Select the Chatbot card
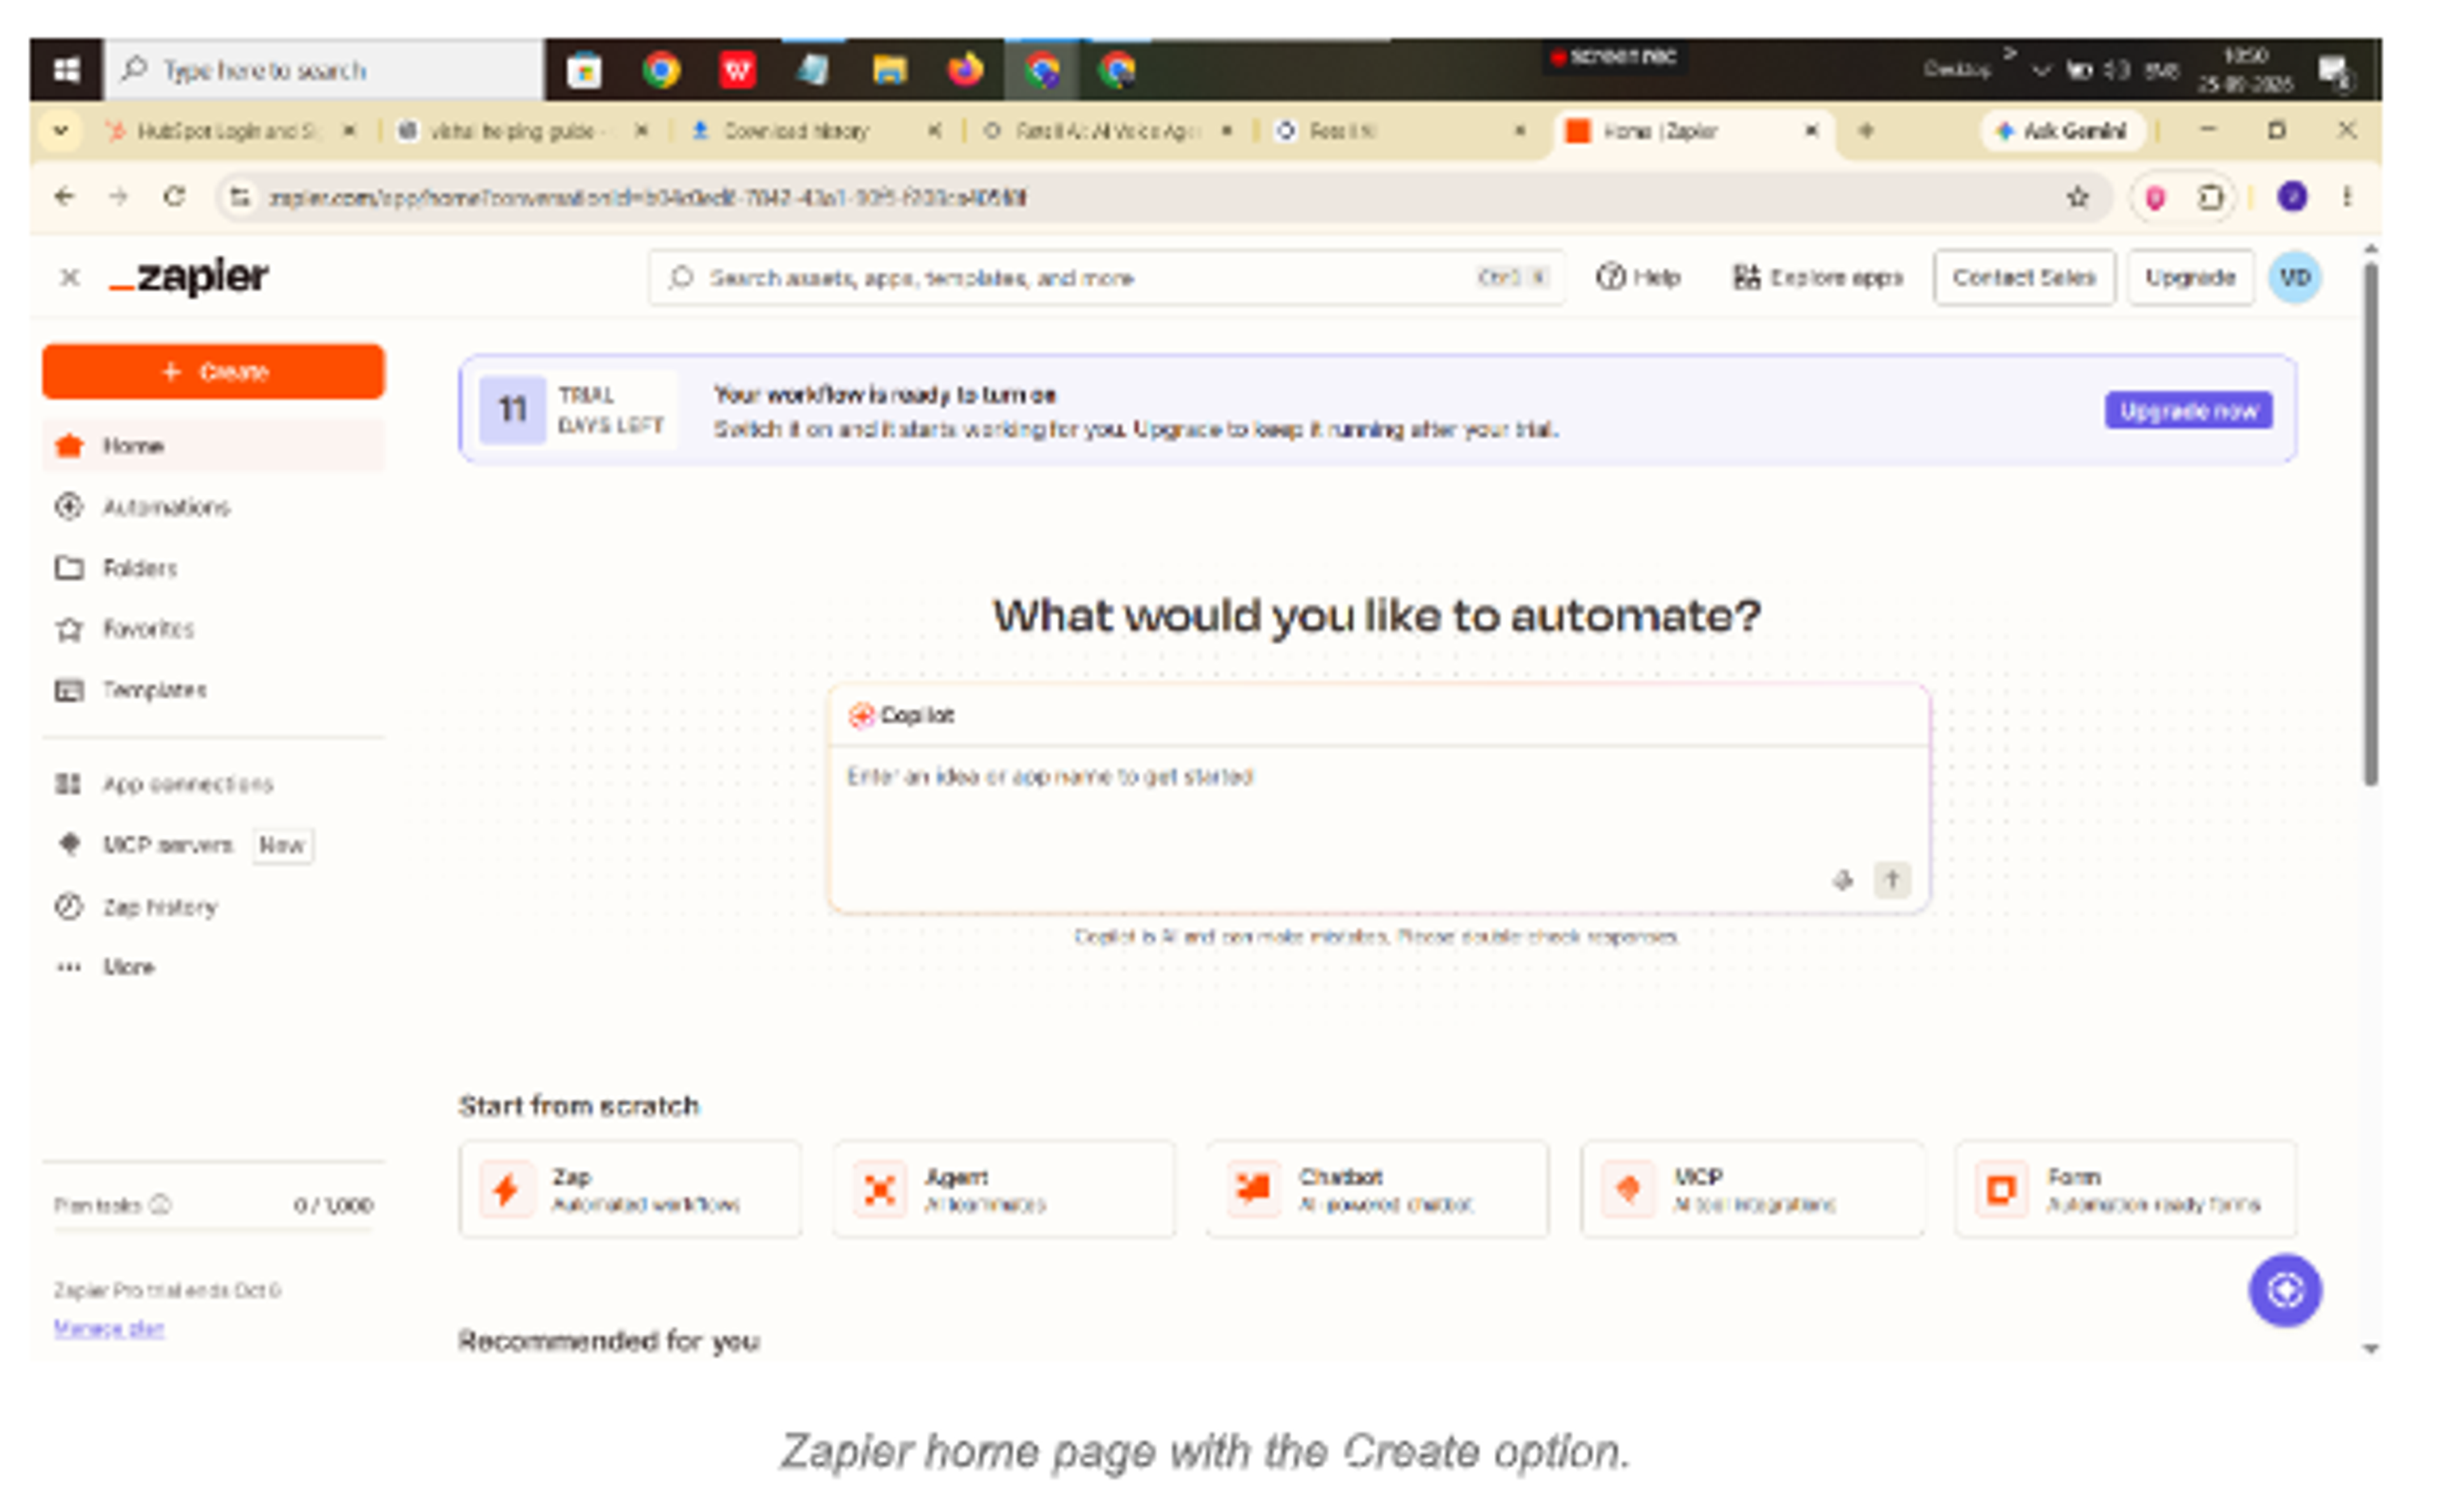 click(1378, 1189)
